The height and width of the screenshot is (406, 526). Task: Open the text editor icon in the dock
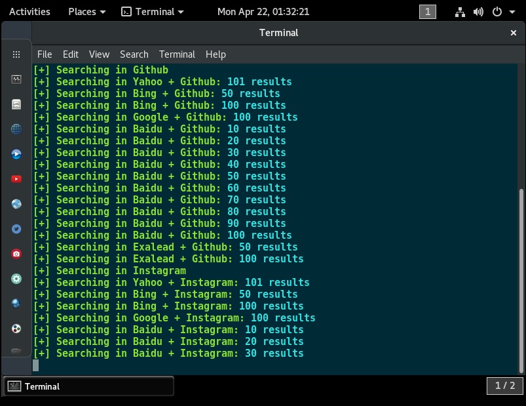point(16,104)
